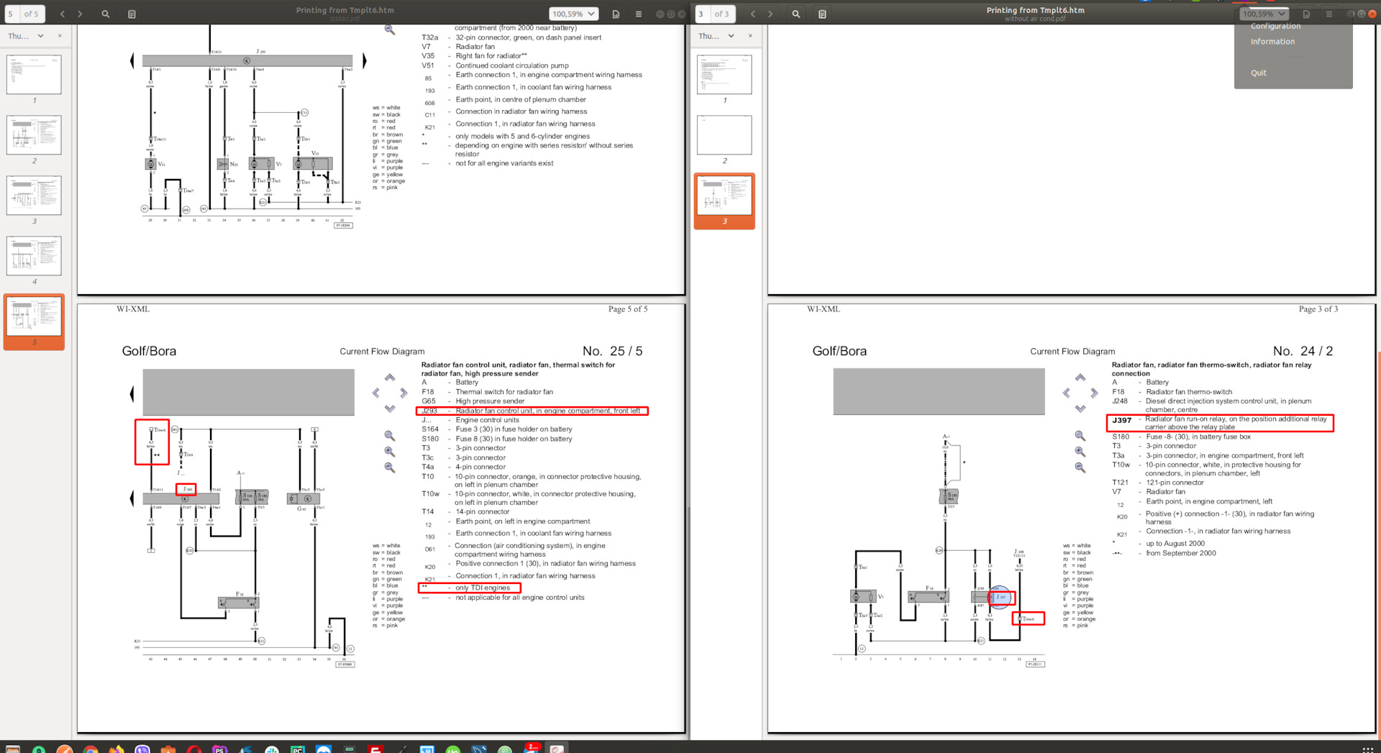This screenshot has width=1381, height=753.
Task: Click 'G65 High pressure sender' legend line
Action: pyautogui.click(x=473, y=401)
